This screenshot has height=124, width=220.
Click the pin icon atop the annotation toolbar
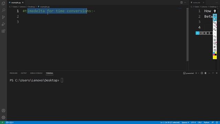(x=215, y=11)
